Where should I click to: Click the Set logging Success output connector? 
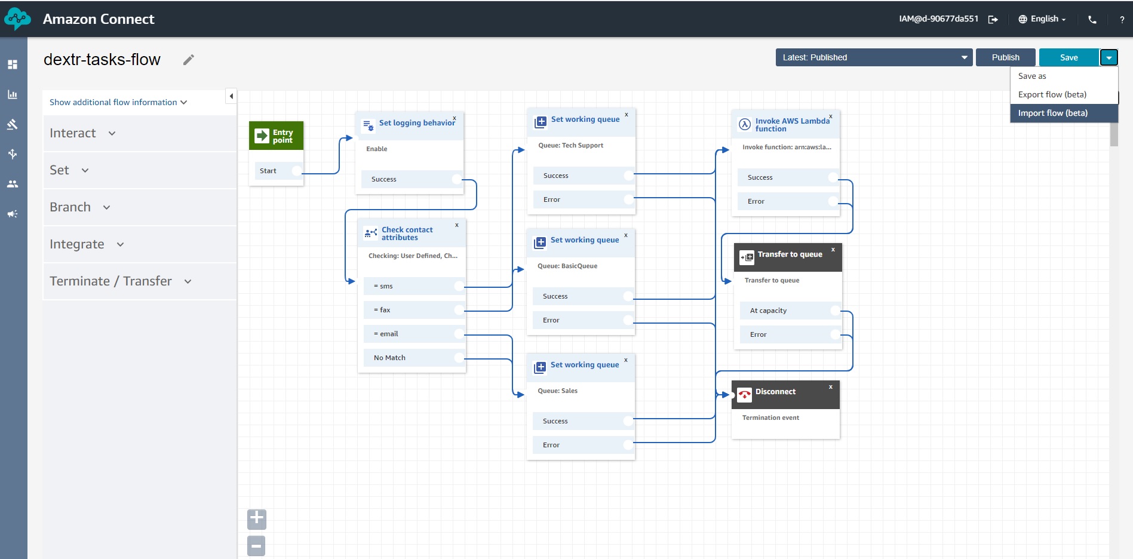coord(457,179)
